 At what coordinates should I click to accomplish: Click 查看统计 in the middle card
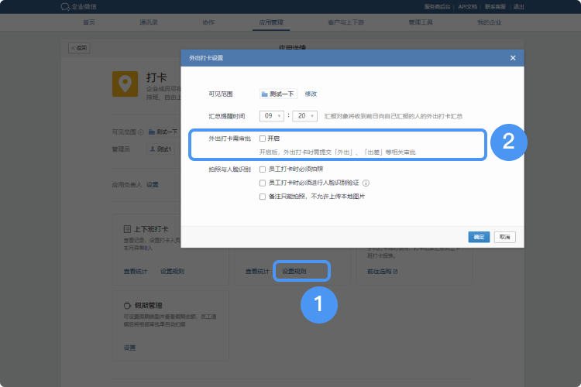point(257,272)
